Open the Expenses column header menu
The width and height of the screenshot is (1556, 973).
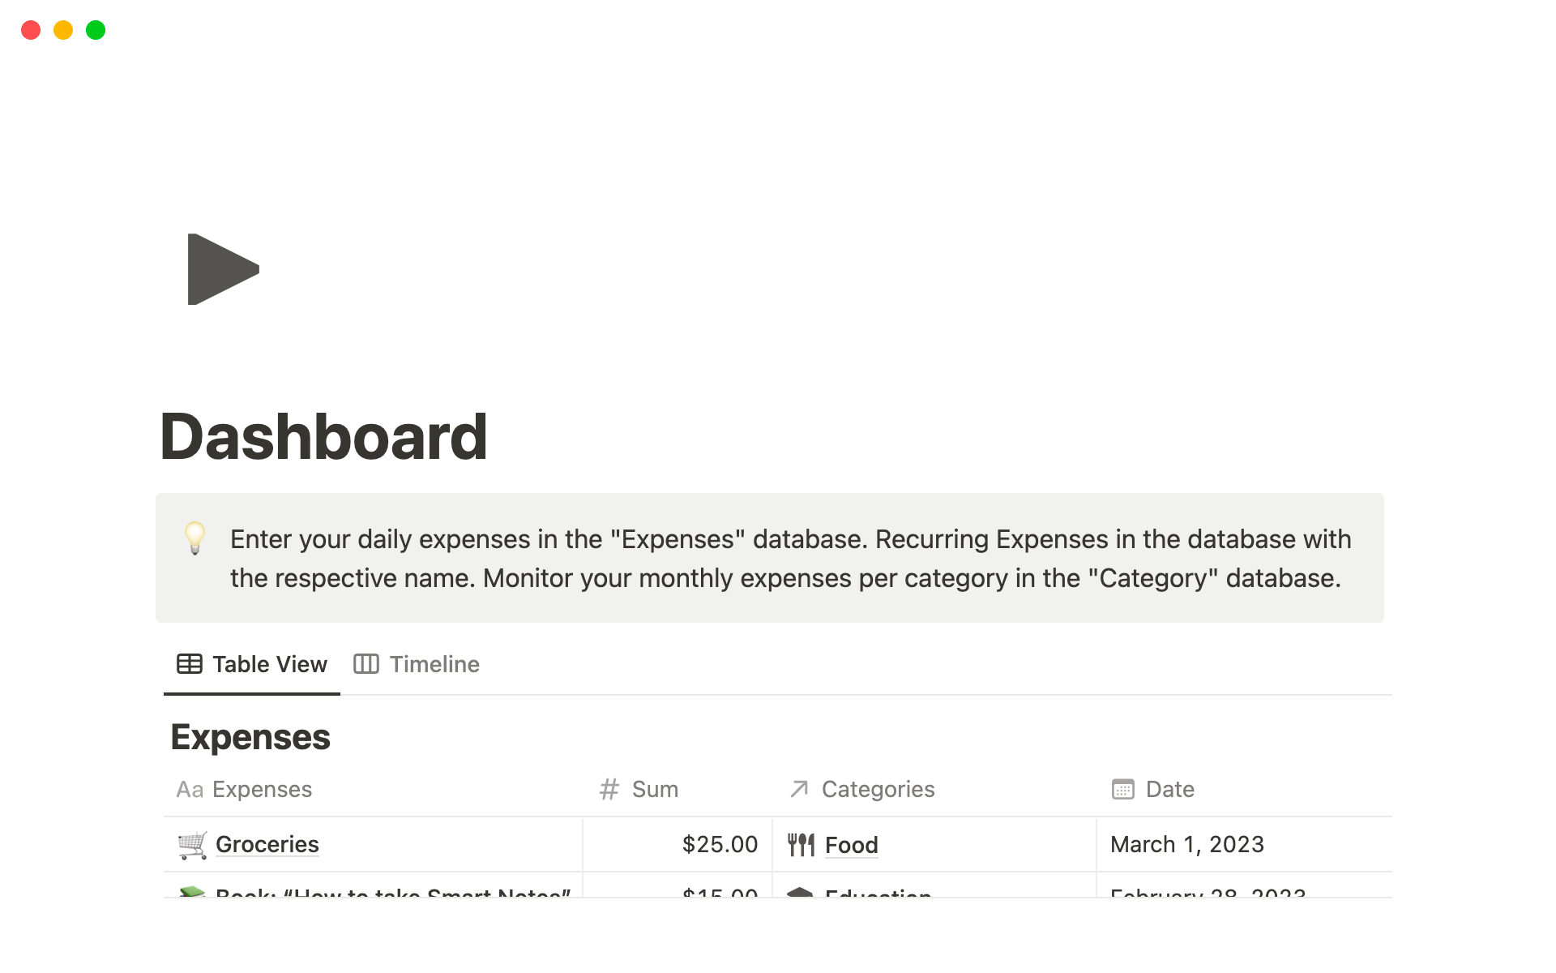pos(262,789)
